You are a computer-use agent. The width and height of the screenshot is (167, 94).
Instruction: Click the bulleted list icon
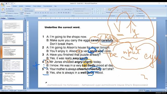59,10
